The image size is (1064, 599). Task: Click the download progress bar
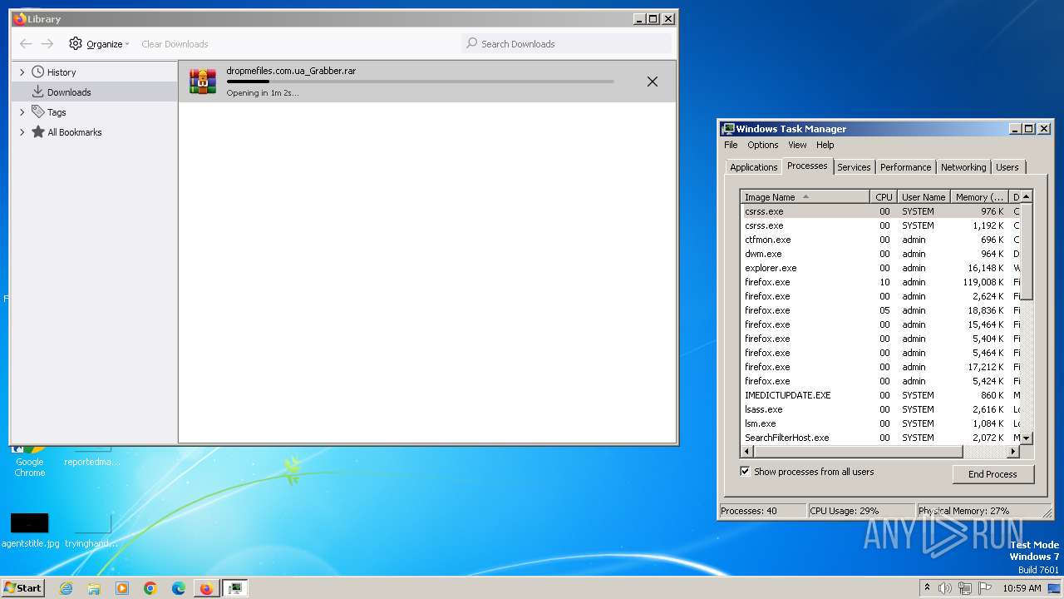(421, 82)
